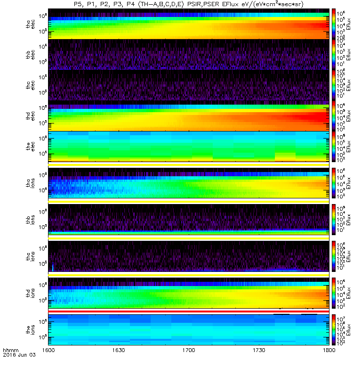Select the color bar beside thb elec panel
Screen dimensions: 353x377
(334, 55)
